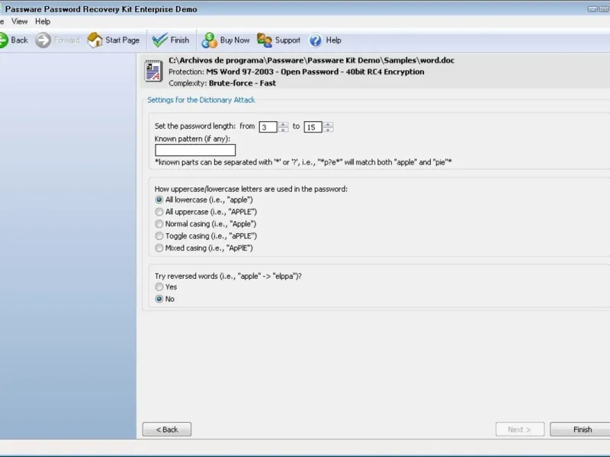Select Mixed casing radio option
Viewport: 610px width, 457px height.
coord(159,248)
